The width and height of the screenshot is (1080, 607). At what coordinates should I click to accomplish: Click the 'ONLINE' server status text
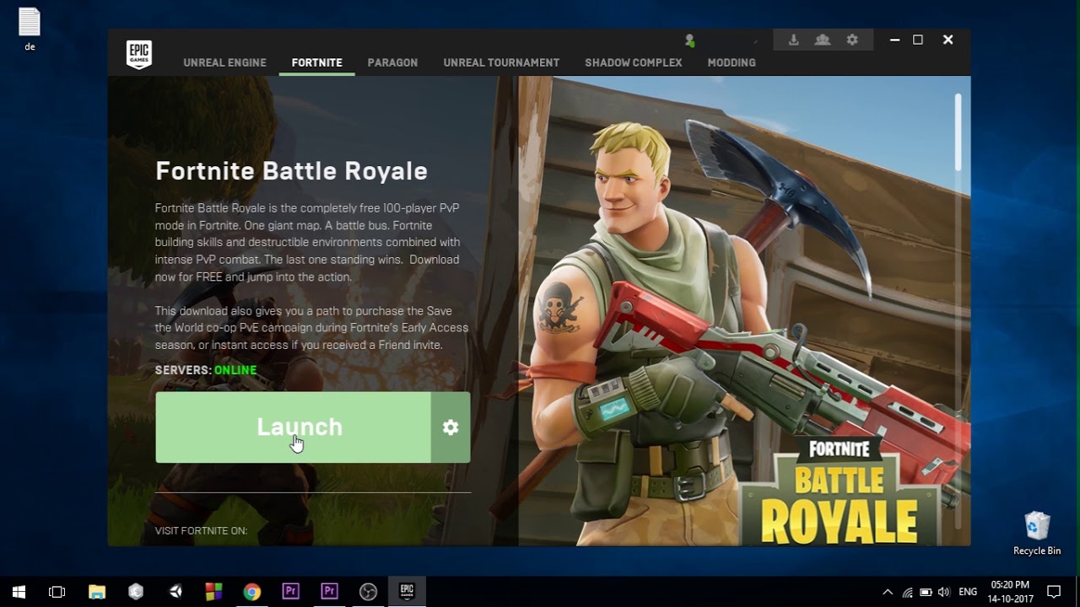click(x=235, y=370)
